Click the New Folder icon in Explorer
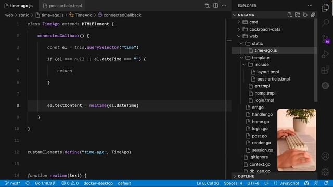This screenshot has height=187, width=333. point(297,15)
